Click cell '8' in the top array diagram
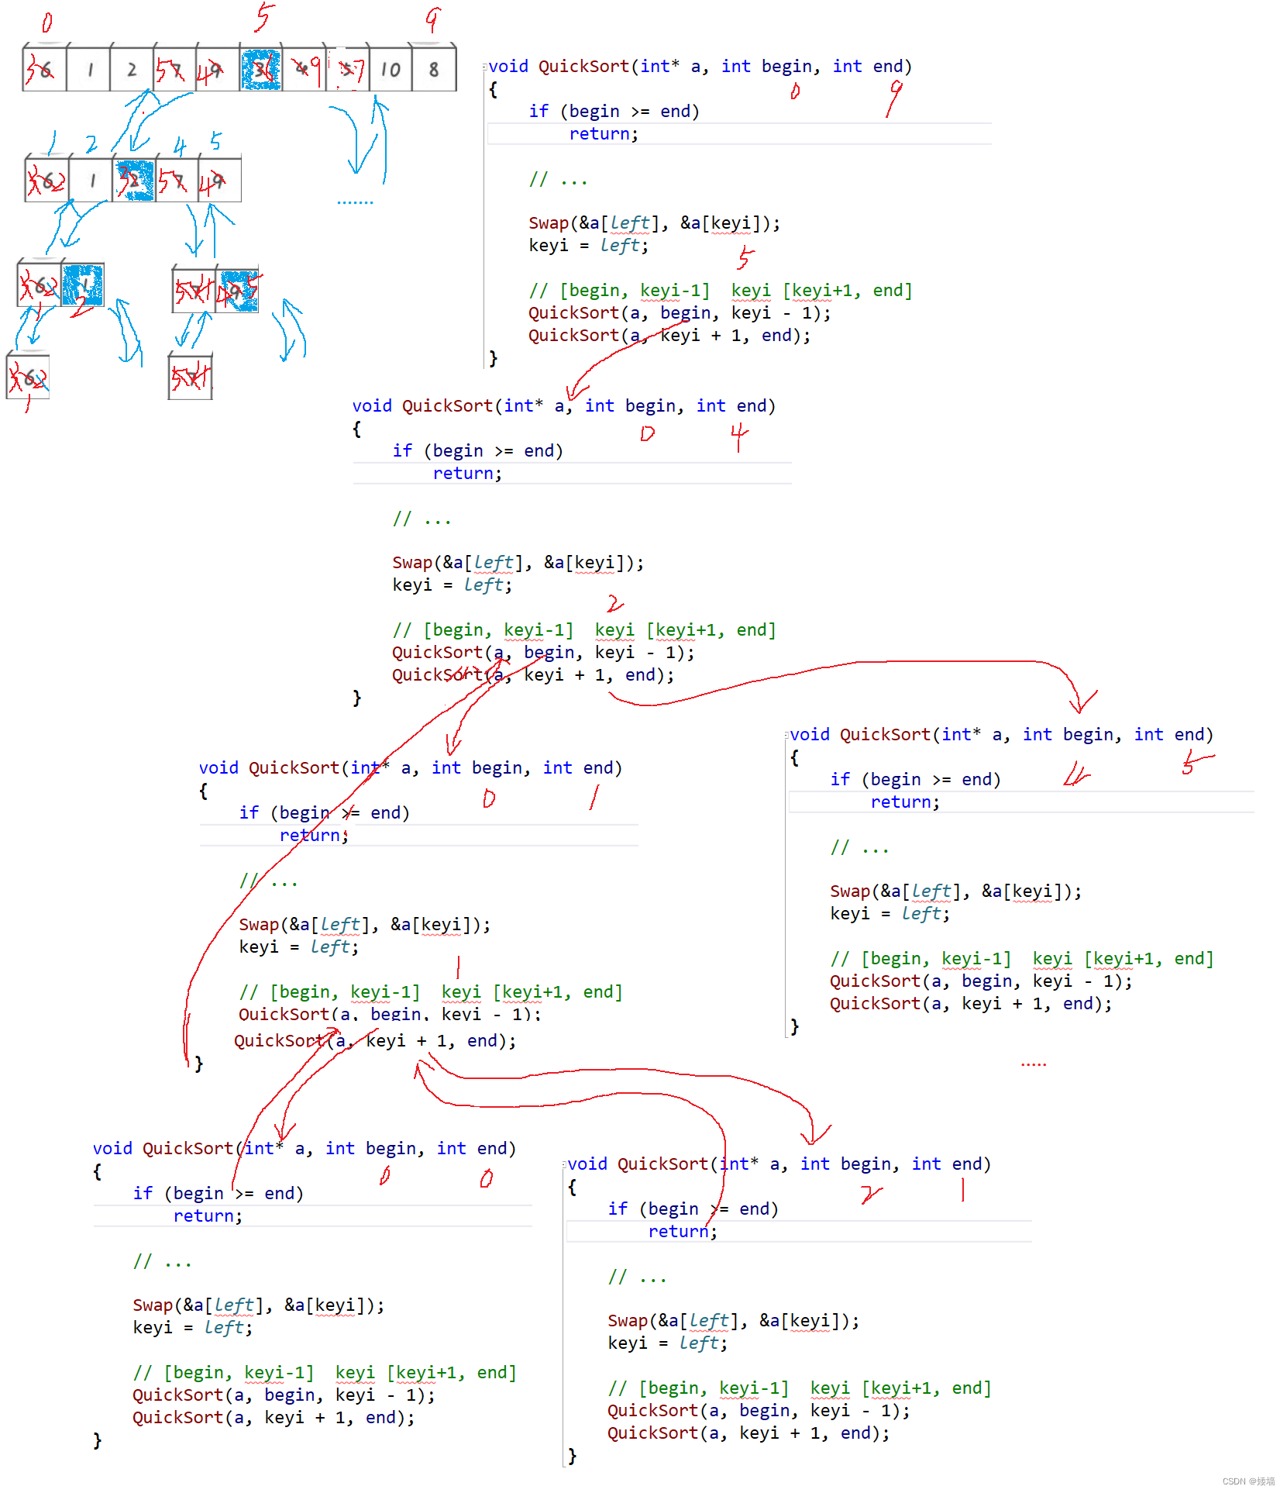The height and width of the screenshot is (1493, 1287). coord(434,69)
